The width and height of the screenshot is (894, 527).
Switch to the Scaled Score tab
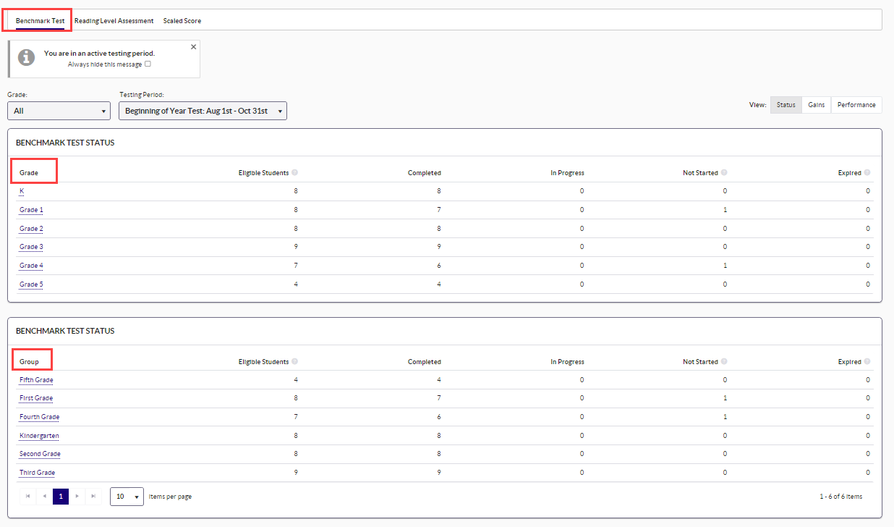[182, 21]
